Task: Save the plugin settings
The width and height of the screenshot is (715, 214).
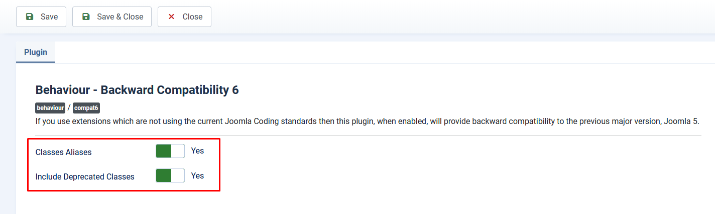Action: [41, 16]
